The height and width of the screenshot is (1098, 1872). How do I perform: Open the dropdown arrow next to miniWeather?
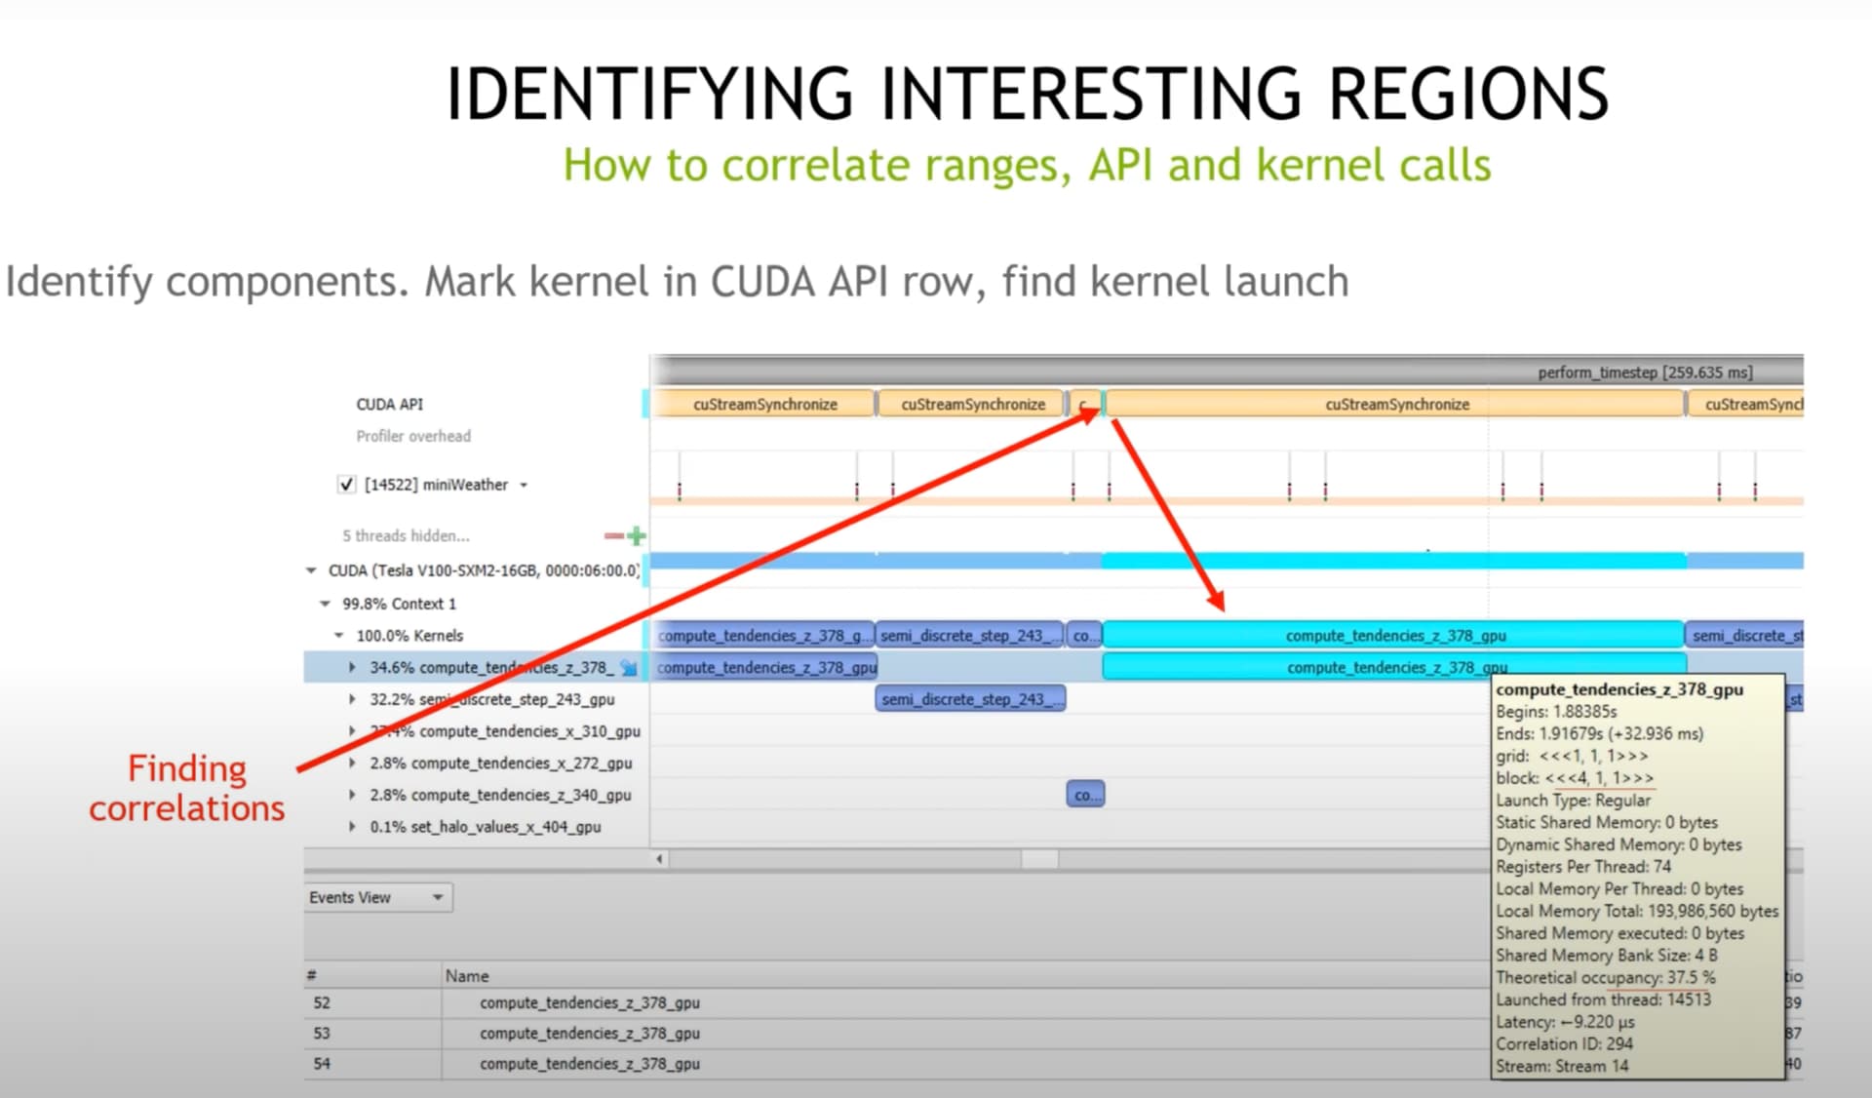coord(525,484)
